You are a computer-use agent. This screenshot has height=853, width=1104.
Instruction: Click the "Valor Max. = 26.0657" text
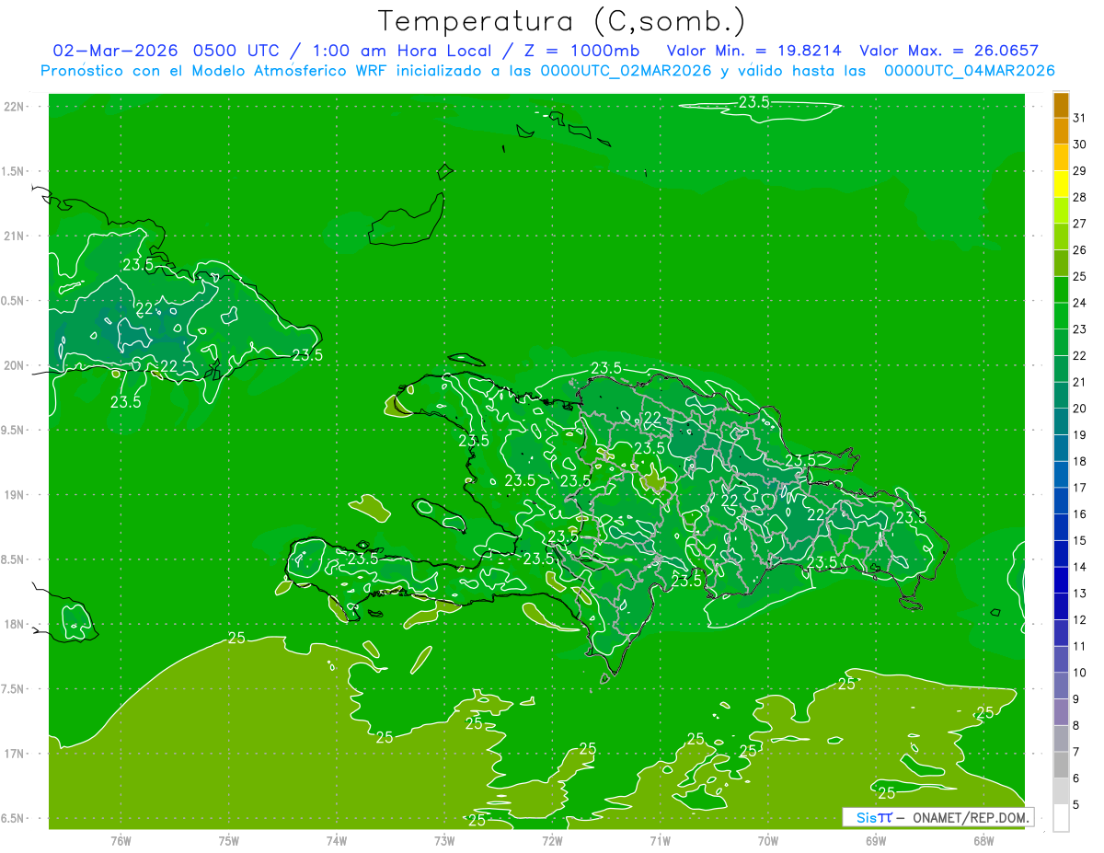click(949, 51)
